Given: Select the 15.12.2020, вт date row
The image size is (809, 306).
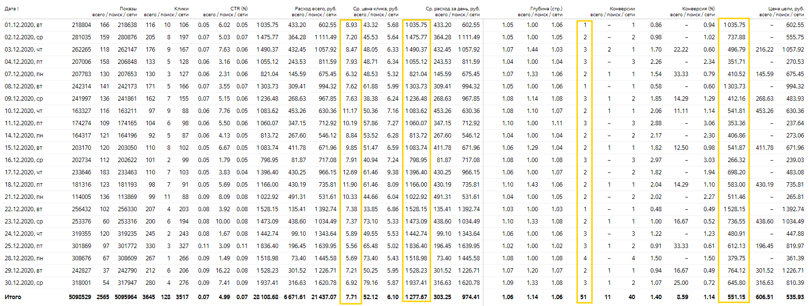Looking at the screenshot, I should coord(24,147).
